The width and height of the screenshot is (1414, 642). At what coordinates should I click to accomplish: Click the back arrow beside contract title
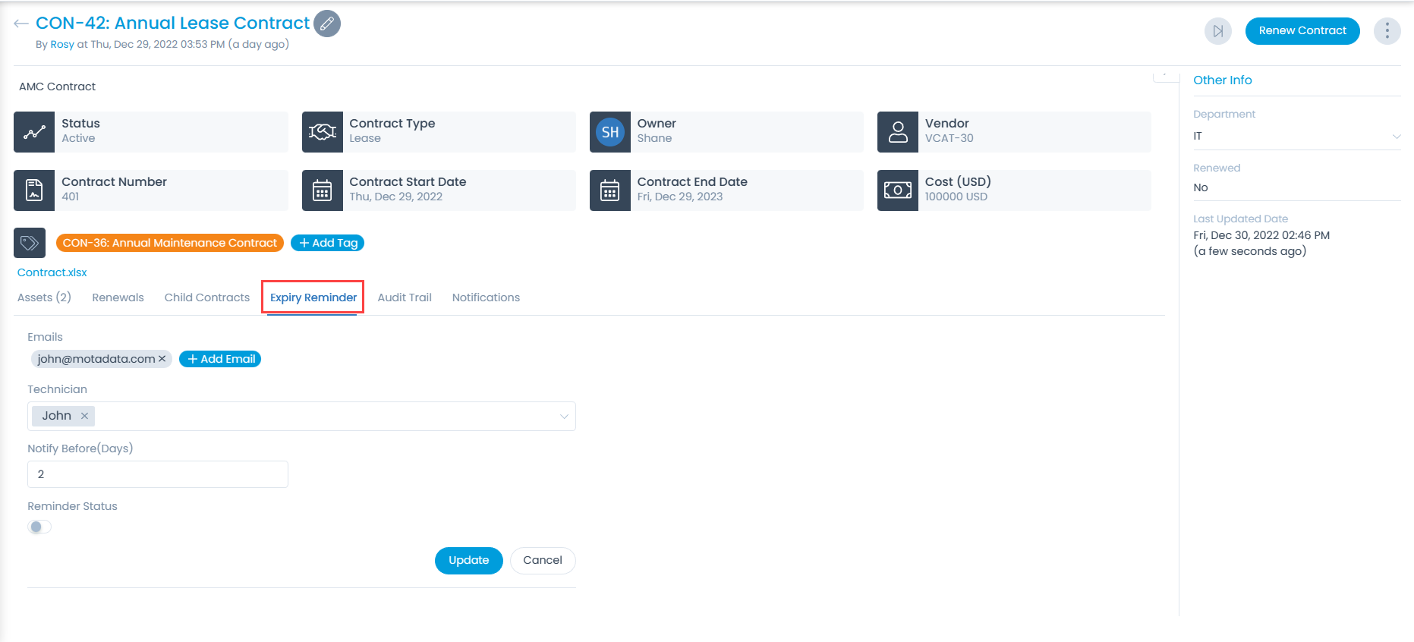[21, 24]
